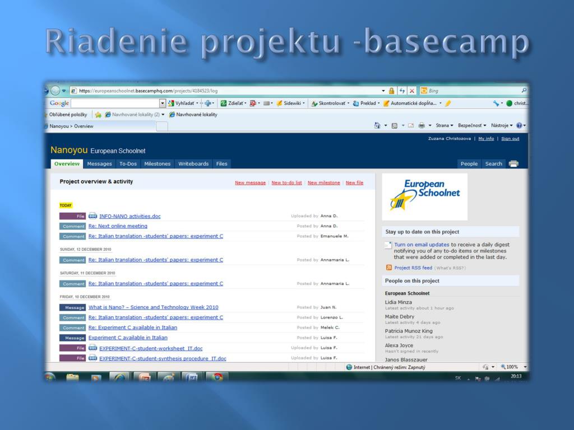Click the European Schoolnet logo image
This screenshot has height=430, width=574.
click(x=425, y=197)
